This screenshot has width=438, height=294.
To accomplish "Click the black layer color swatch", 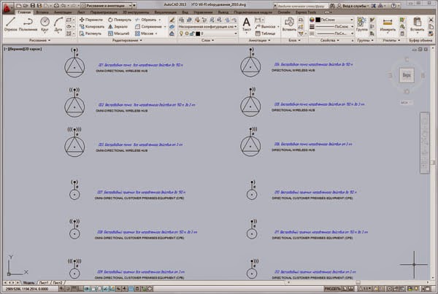I will coord(198,34).
